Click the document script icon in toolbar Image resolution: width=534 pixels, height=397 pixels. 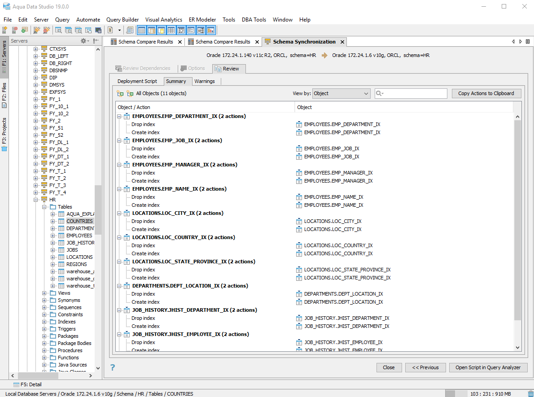(x=110, y=31)
